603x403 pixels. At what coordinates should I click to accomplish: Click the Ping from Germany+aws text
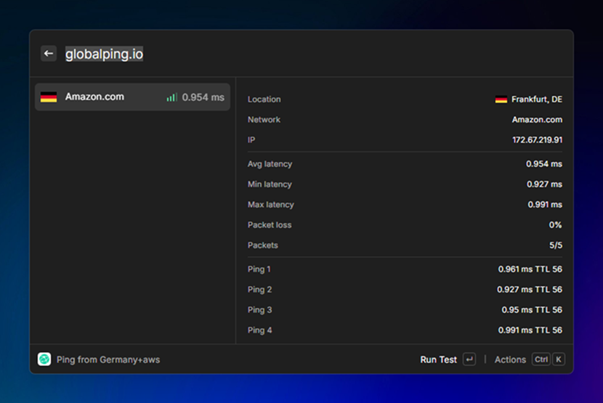click(x=108, y=359)
